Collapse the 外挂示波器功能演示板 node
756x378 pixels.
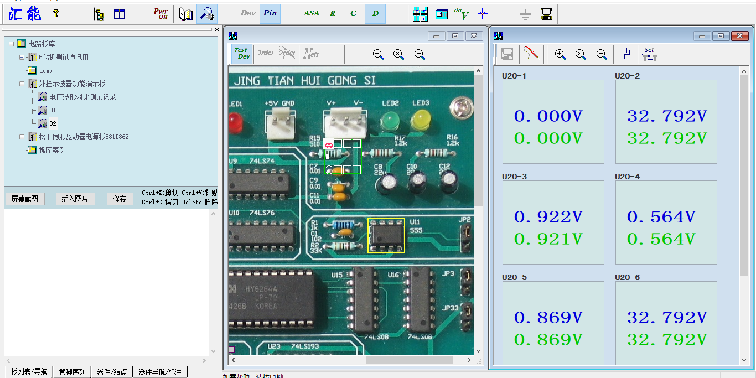click(22, 84)
